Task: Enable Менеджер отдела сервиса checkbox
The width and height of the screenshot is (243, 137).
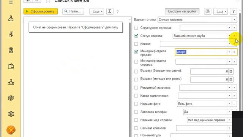Action: click(x=136, y=62)
